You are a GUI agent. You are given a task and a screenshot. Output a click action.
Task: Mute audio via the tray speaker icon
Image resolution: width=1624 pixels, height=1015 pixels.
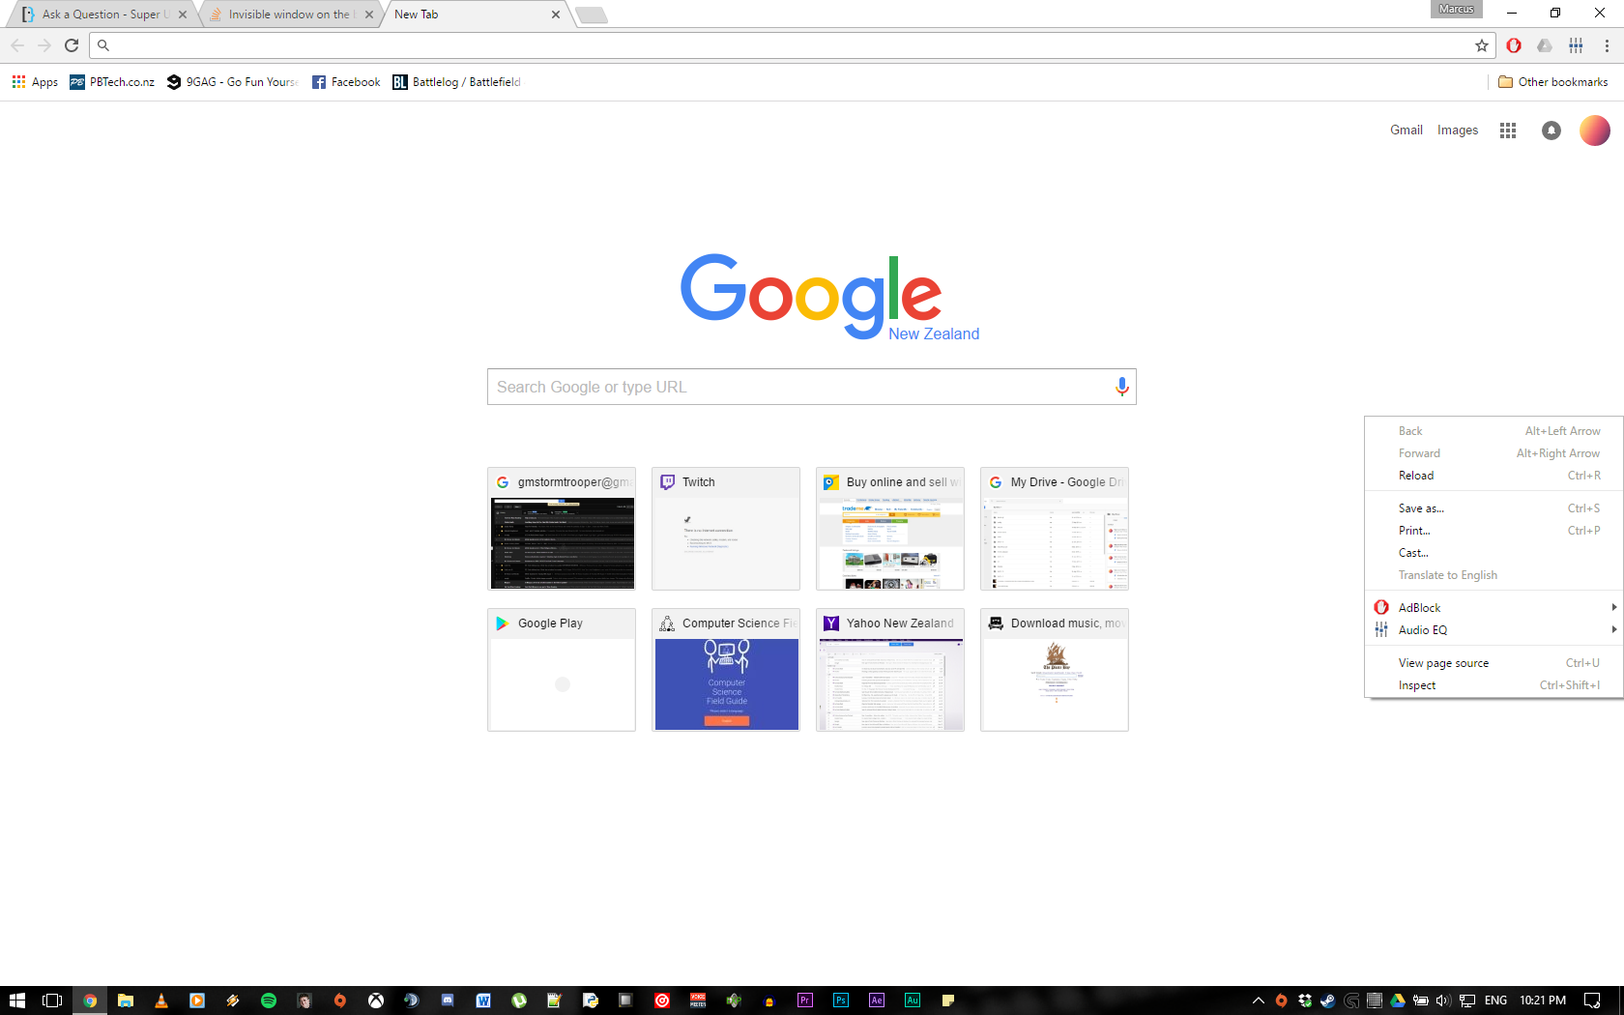coord(1442,1000)
